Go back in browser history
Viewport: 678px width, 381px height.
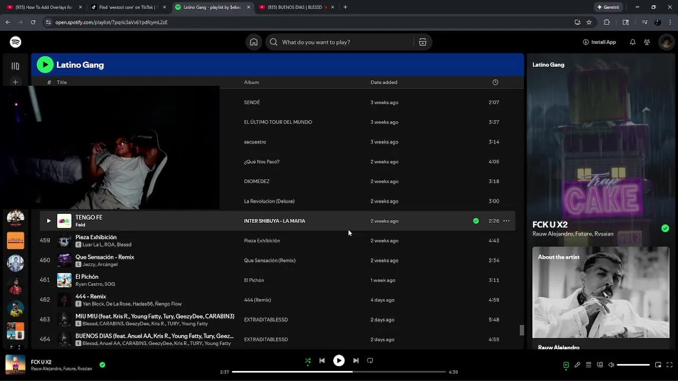[x=7, y=22]
